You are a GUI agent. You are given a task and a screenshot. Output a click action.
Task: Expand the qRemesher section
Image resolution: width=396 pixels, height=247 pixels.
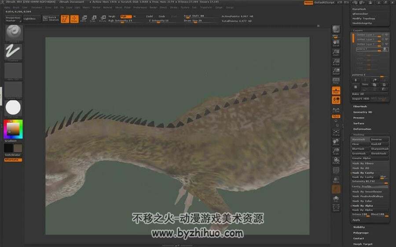pos(360,14)
